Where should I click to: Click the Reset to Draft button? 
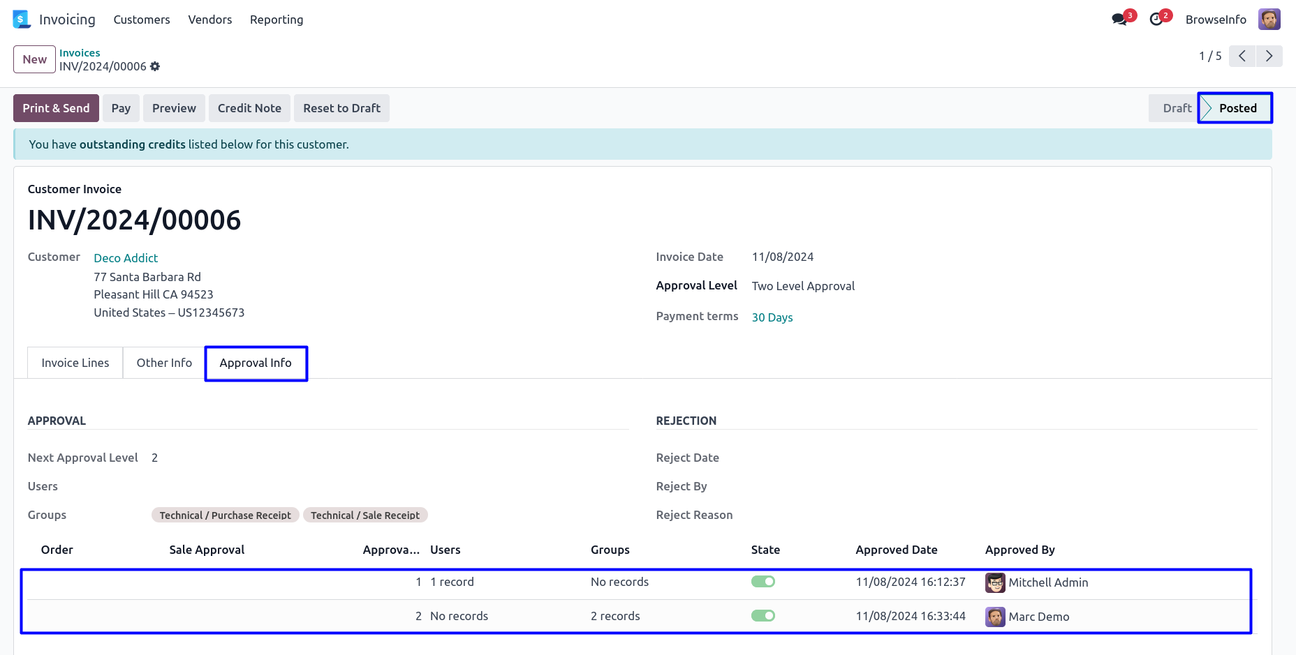(341, 108)
